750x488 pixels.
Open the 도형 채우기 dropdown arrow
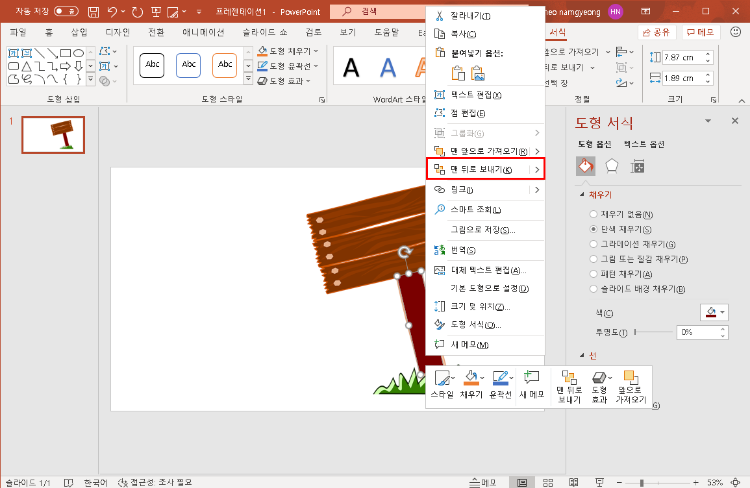[x=316, y=51]
